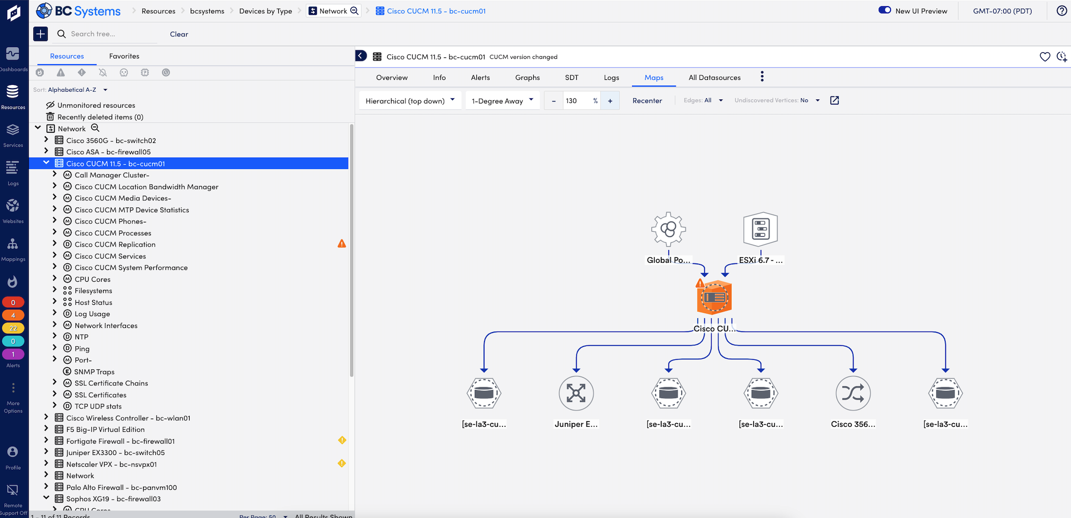Open the more tabs vertical dots menu

pos(762,76)
